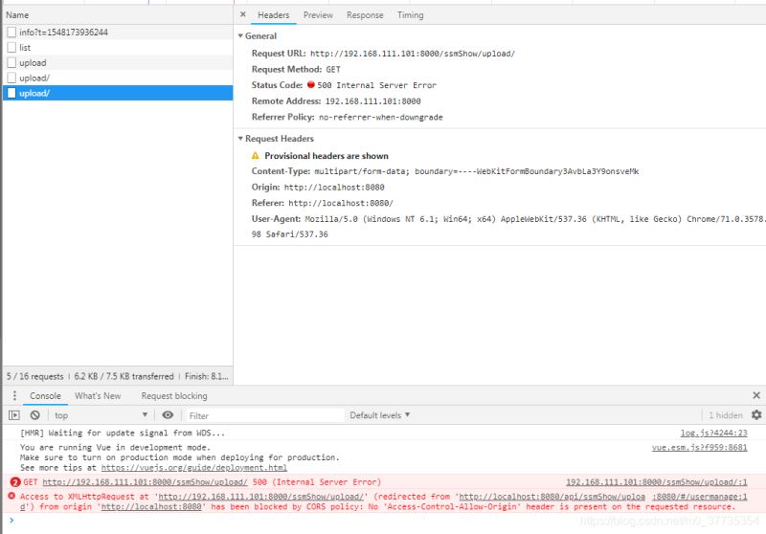Image resolution: width=766 pixels, height=534 pixels.
Task: Select the info?t=1548173936244 request
Action: pos(118,33)
